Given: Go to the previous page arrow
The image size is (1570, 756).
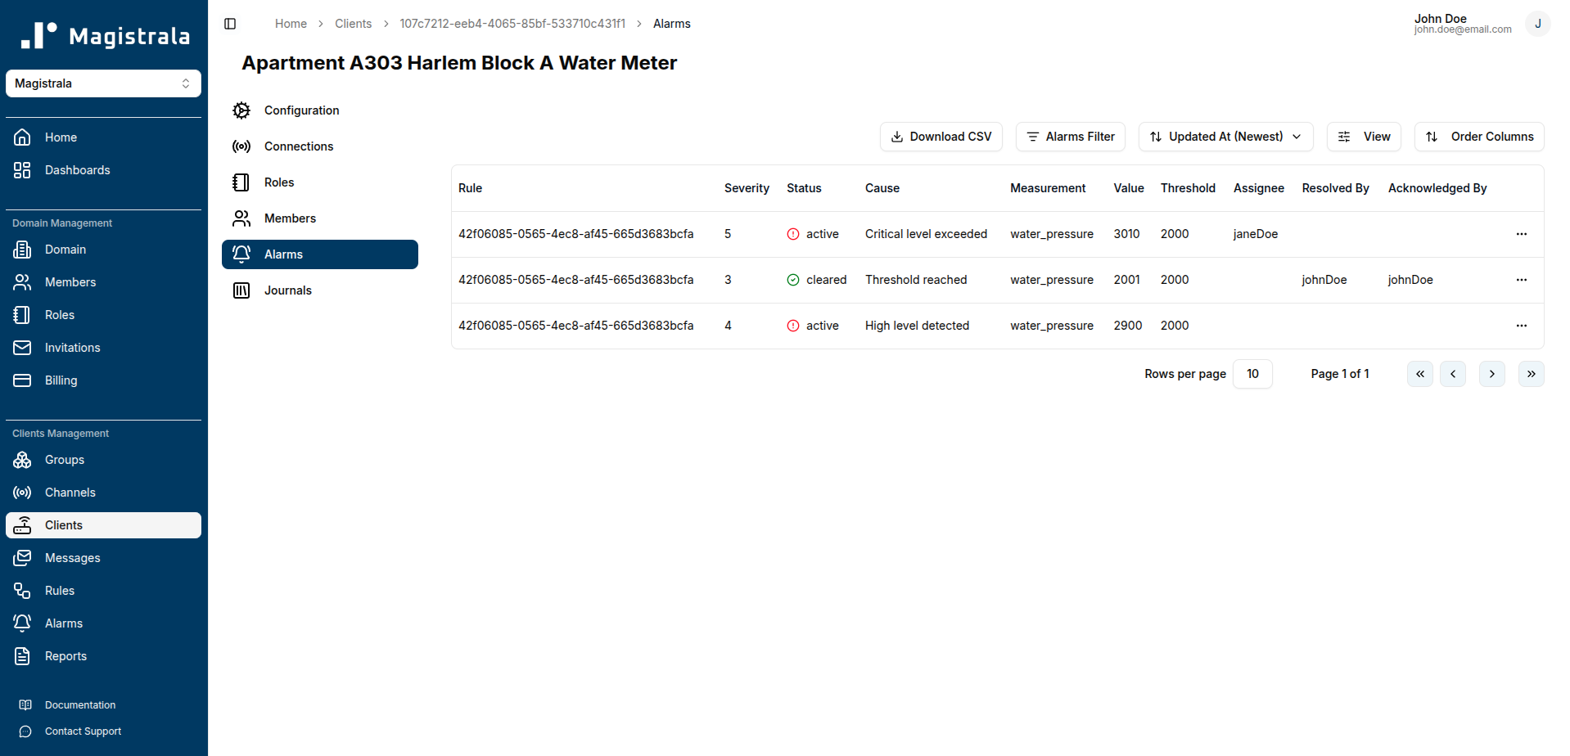Looking at the screenshot, I should click(x=1452, y=374).
